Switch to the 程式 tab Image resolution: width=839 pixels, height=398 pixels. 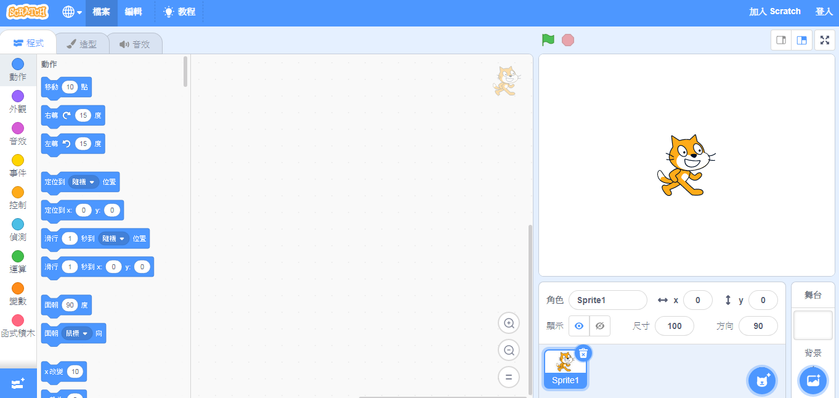pyautogui.click(x=28, y=43)
